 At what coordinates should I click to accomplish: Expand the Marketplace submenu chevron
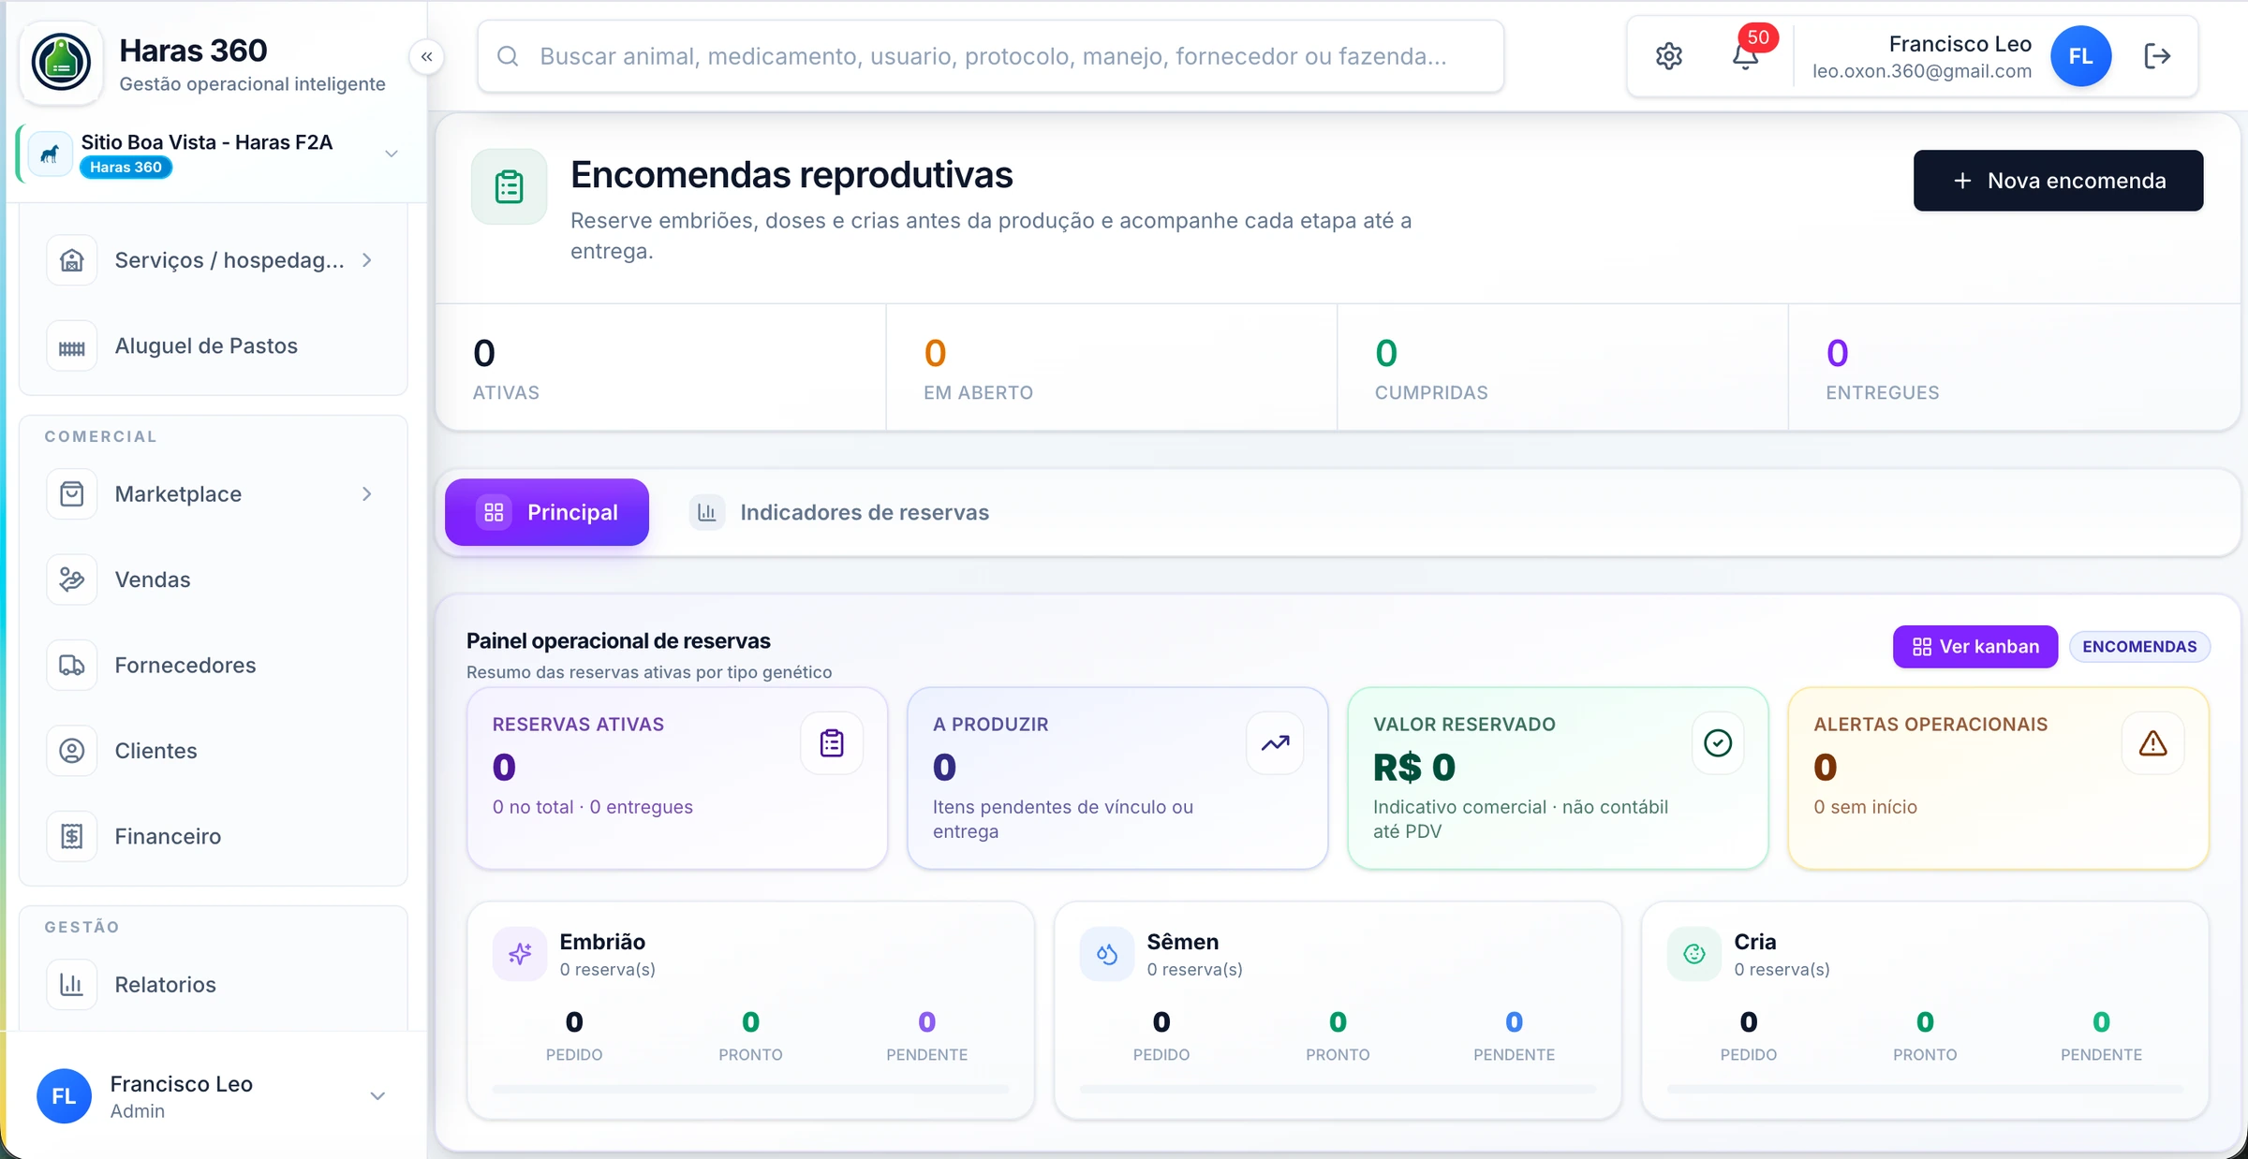(367, 493)
